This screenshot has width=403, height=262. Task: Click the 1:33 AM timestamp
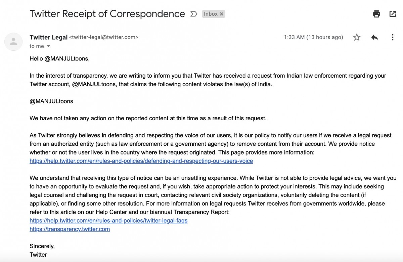tap(313, 37)
